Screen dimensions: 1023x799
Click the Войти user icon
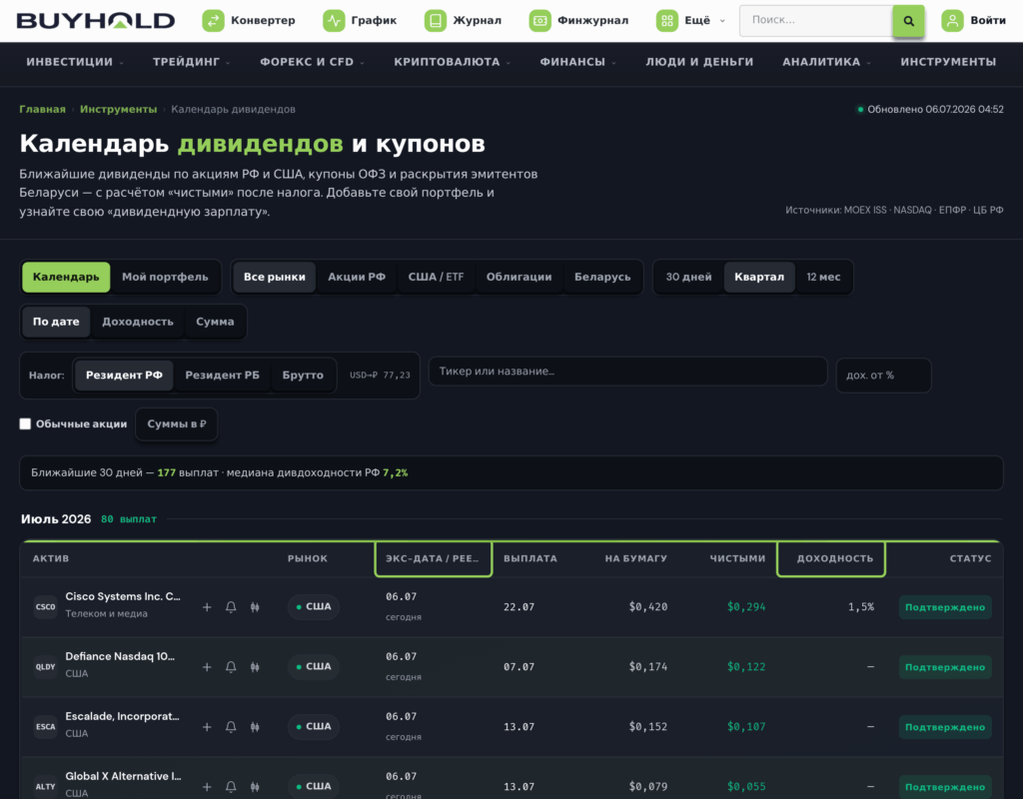952,21
